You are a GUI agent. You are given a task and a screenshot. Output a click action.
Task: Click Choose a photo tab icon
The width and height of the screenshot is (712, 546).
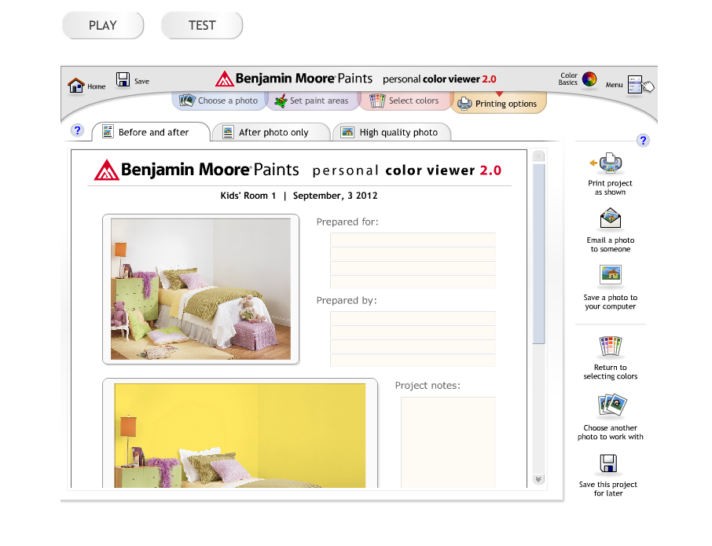pos(187,101)
